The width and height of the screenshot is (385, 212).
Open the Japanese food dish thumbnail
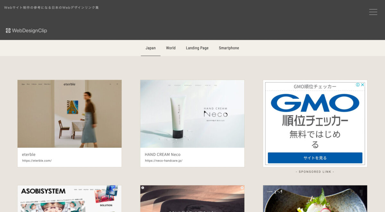315,199
